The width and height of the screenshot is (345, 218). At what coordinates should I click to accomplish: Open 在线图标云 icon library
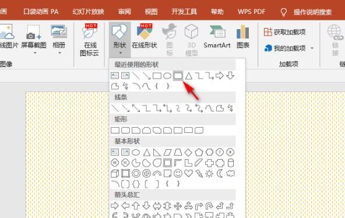[x=90, y=40]
